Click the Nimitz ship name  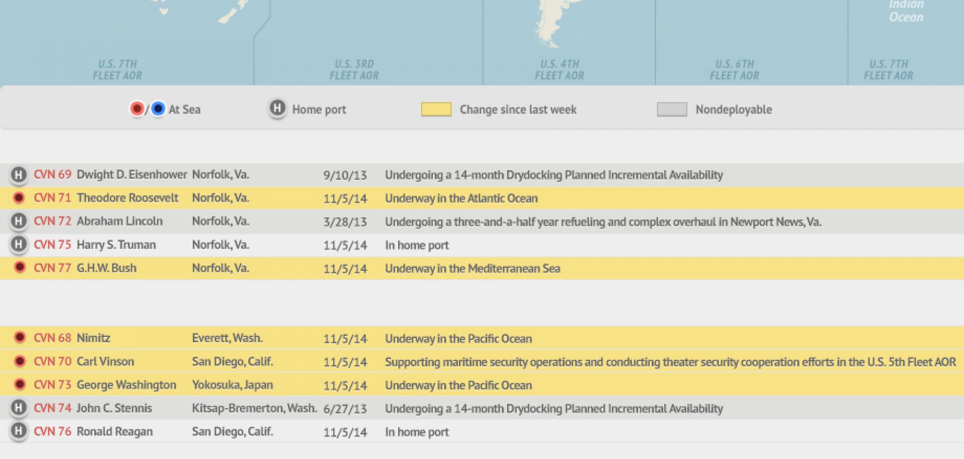(93, 338)
